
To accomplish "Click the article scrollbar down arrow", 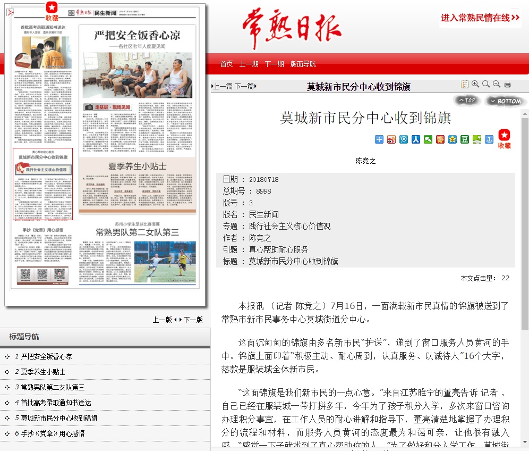I will [x=525, y=442].
